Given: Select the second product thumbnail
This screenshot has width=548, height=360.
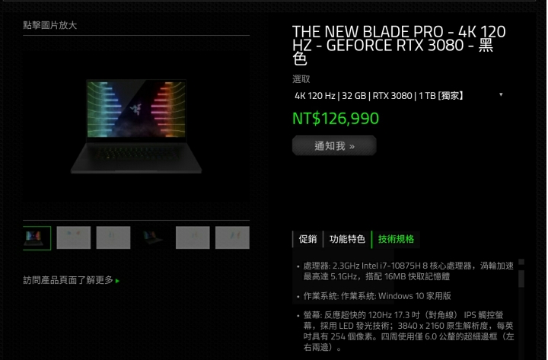Looking at the screenshot, I should click(73, 237).
